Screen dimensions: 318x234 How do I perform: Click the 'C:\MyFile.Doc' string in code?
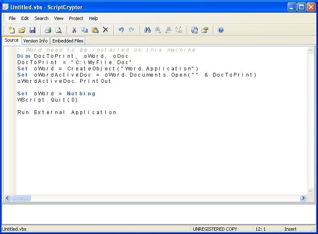pyautogui.click(x=101, y=62)
